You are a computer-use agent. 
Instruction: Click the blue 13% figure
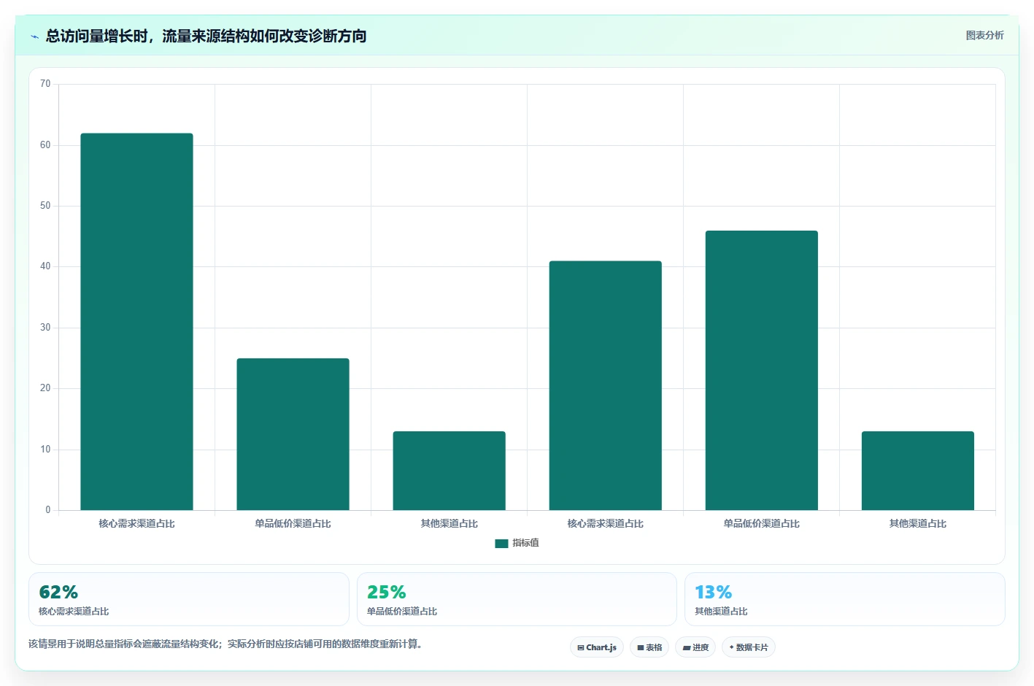click(713, 592)
